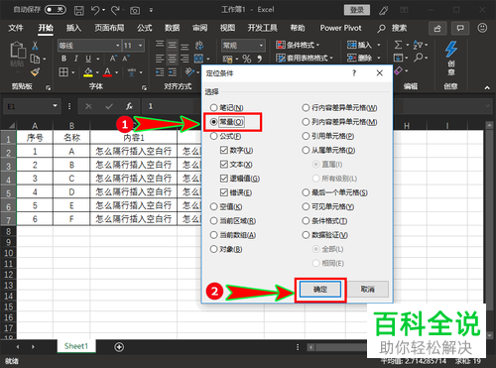The height and width of the screenshot is (368, 496).
Task: Click the Save icon in quick access toolbar
Action: click(x=79, y=10)
